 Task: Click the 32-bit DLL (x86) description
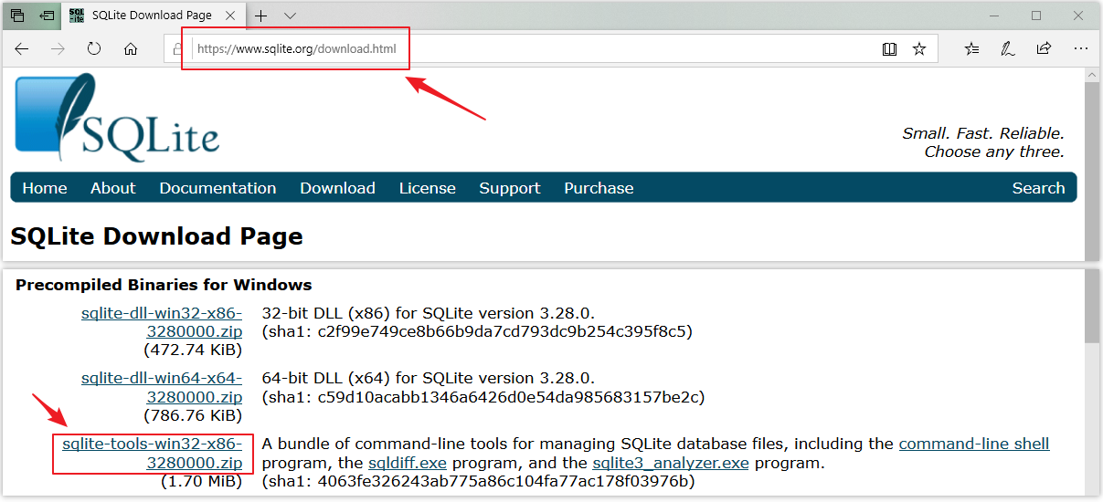tap(429, 313)
